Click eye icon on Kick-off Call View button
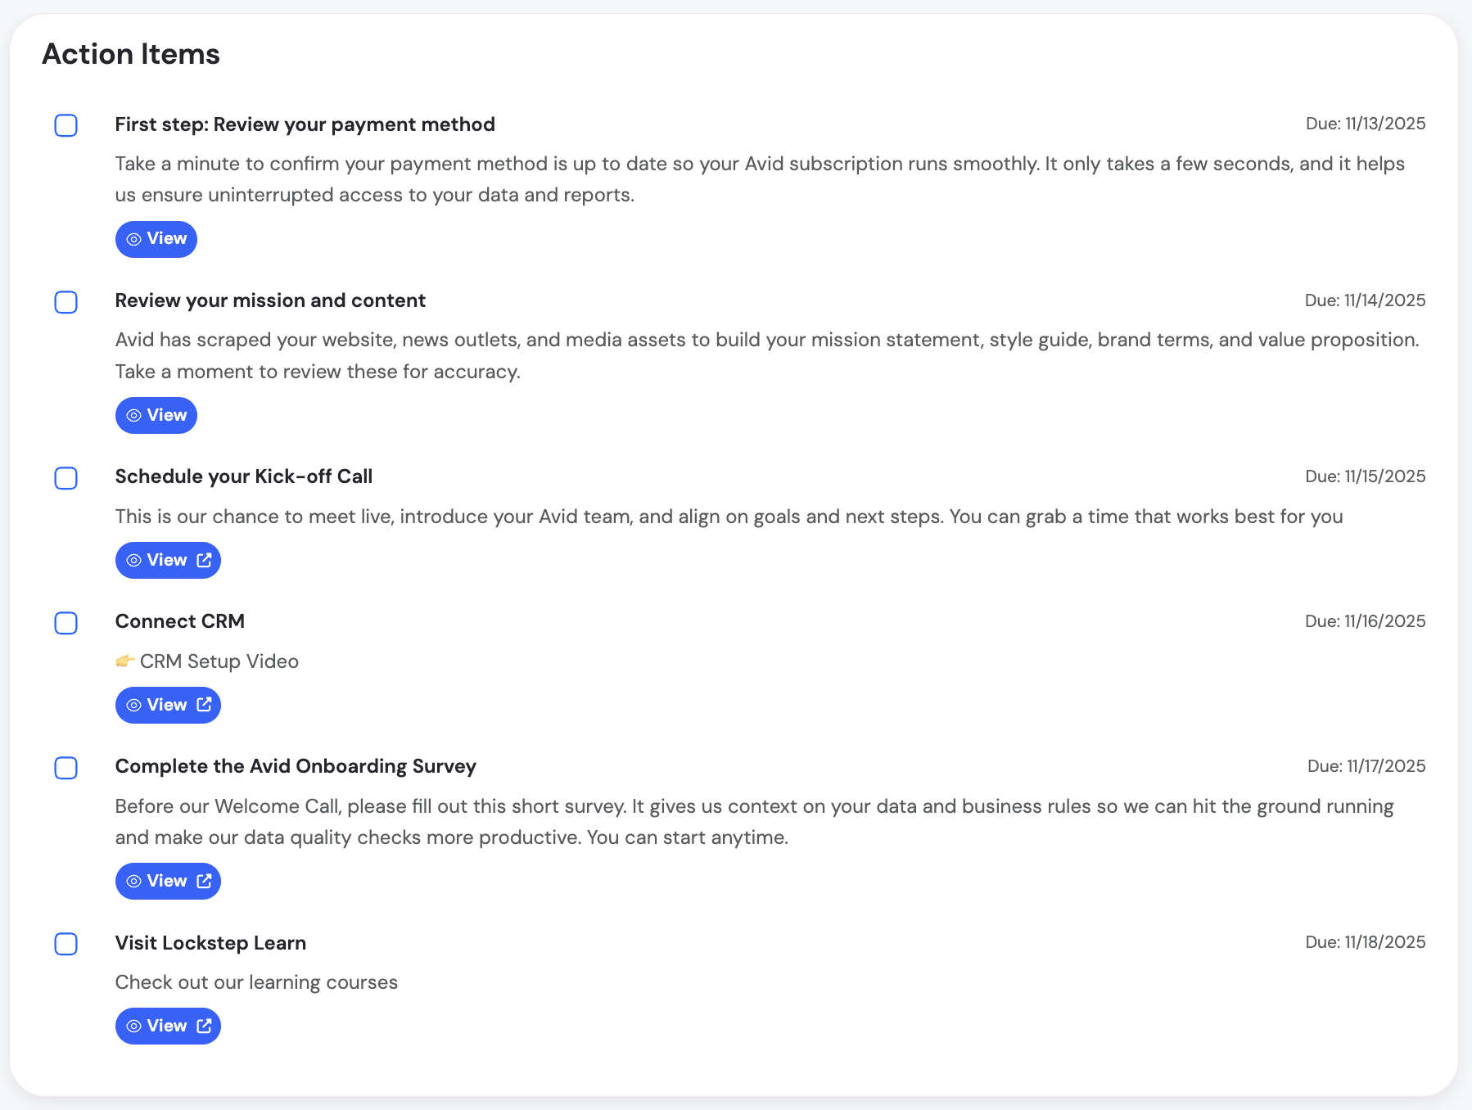1472x1110 pixels. point(134,561)
